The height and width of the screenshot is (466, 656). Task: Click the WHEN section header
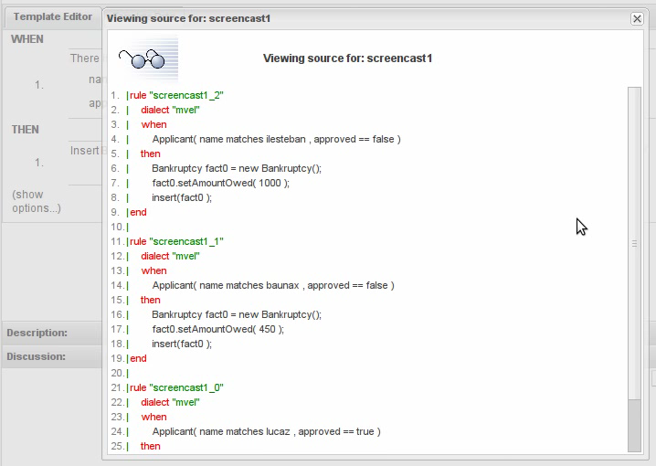click(x=27, y=39)
